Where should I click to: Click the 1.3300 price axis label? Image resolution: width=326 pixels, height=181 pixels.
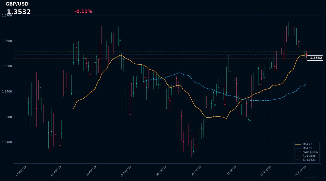point(7,117)
